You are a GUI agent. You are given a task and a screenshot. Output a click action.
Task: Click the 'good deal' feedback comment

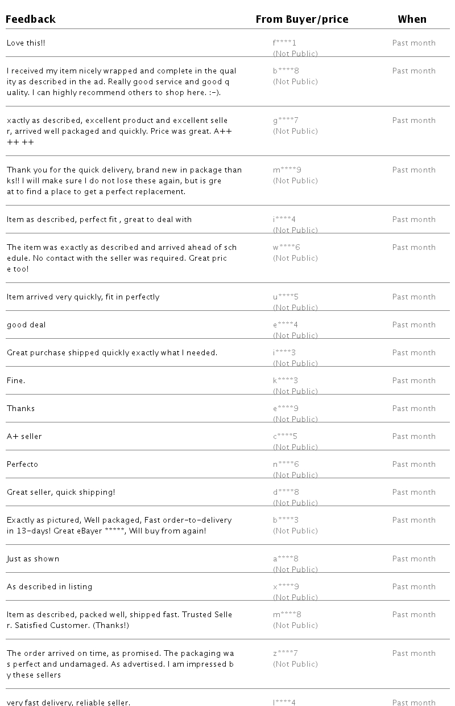click(x=26, y=325)
